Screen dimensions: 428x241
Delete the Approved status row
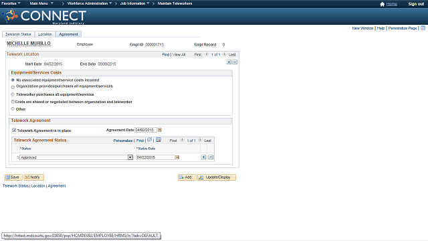coord(211,157)
